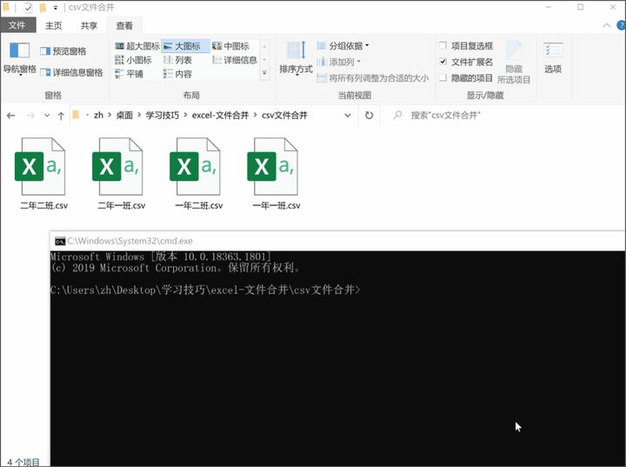Image resolution: width=626 pixels, height=467 pixels.
Task: Refresh the folder view
Action: click(370, 116)
